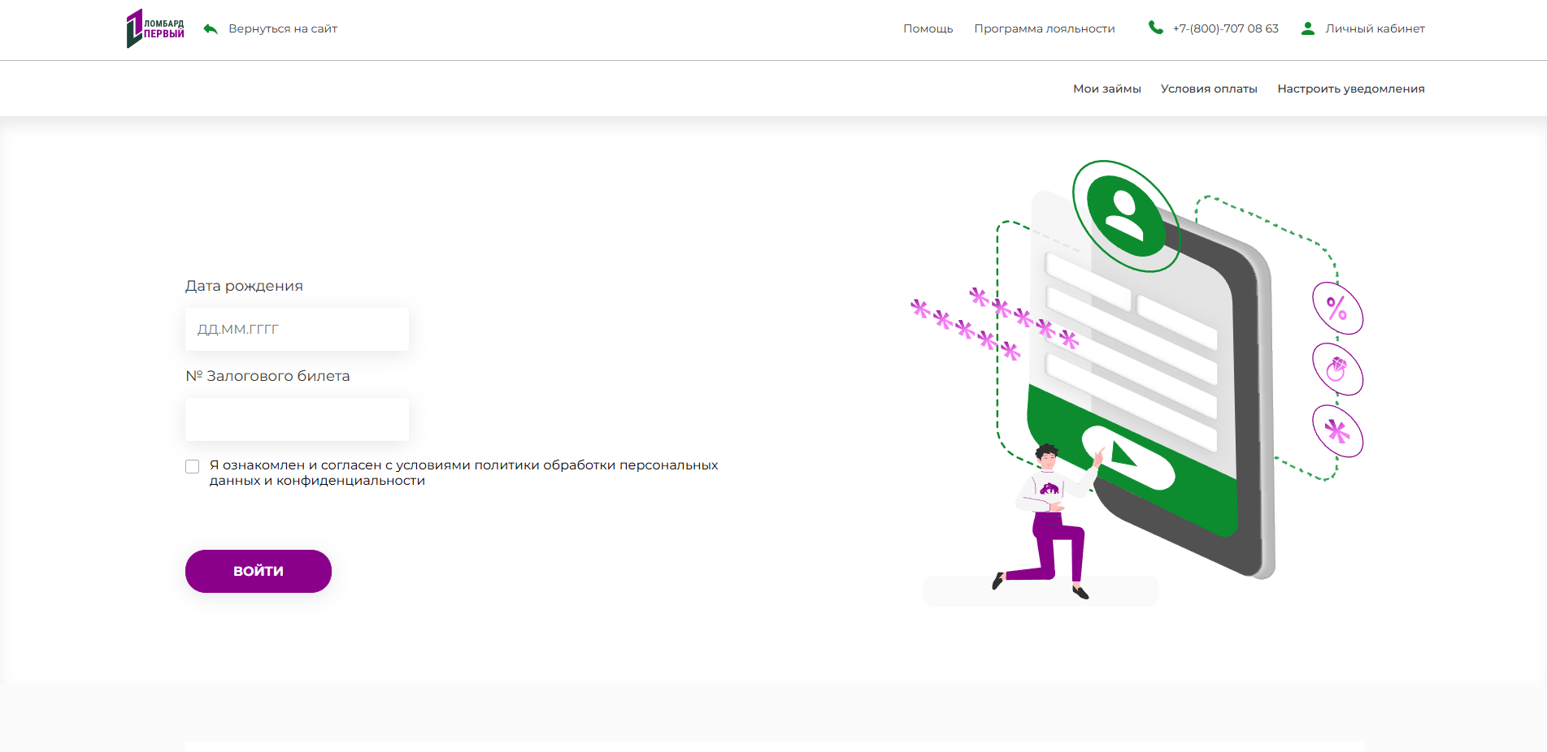Call phone number +7-(800)-707 08 63
The width and height of the screenshot is (1547, 752).
[1225, 28]
